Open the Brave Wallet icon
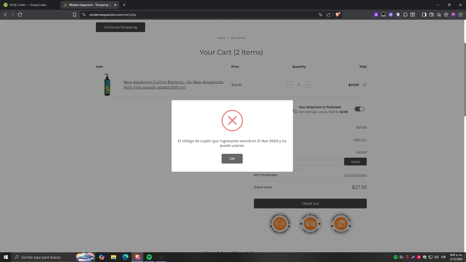Viewport: 466px width, 262px height. [432, 15]
